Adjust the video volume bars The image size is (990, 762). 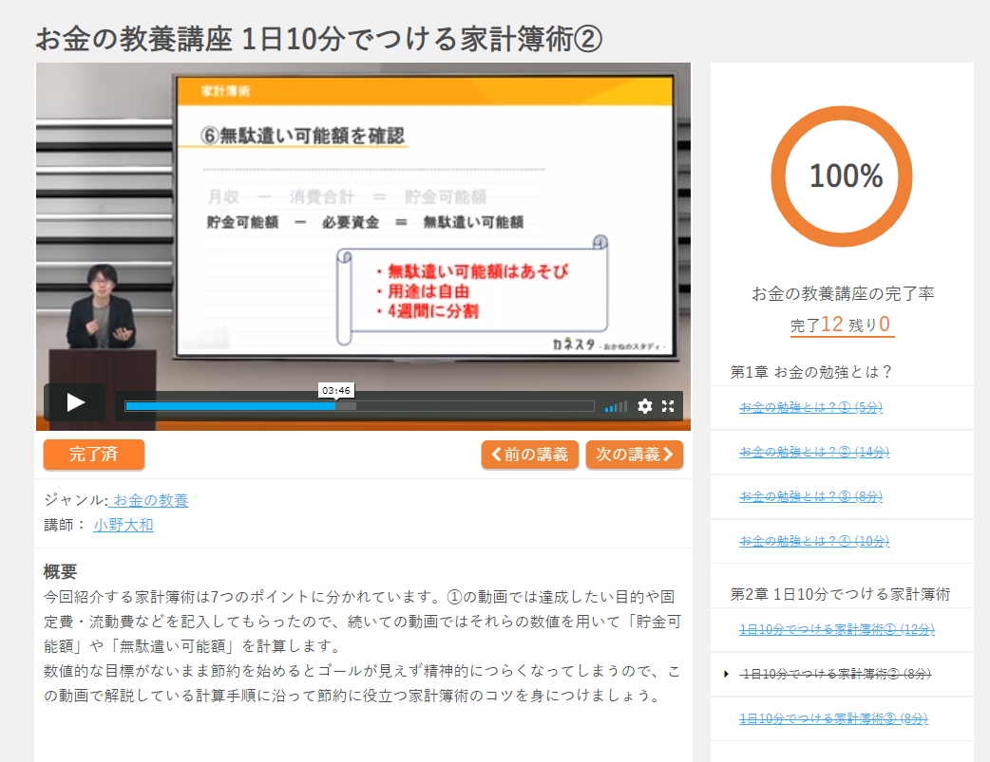coord(617,407)
